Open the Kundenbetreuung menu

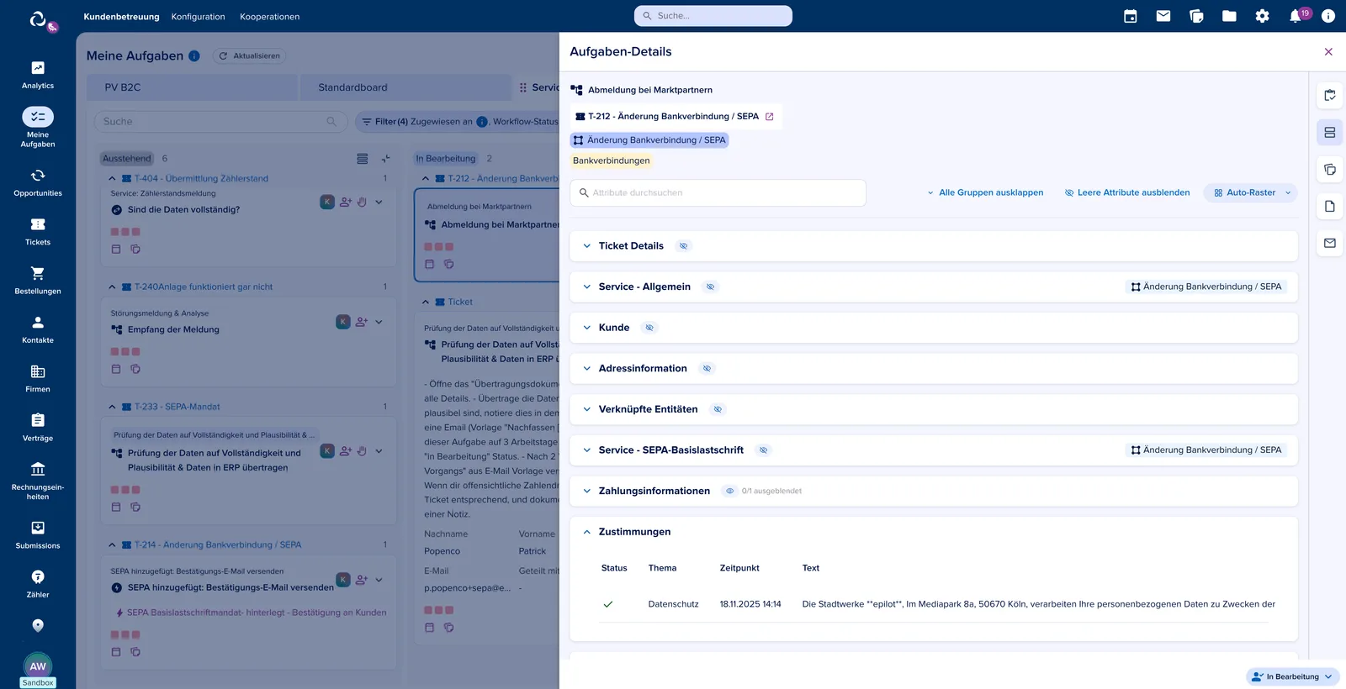[x=121, y=17]
